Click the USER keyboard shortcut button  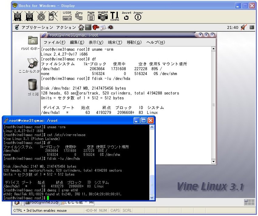[x=67, y=16]
